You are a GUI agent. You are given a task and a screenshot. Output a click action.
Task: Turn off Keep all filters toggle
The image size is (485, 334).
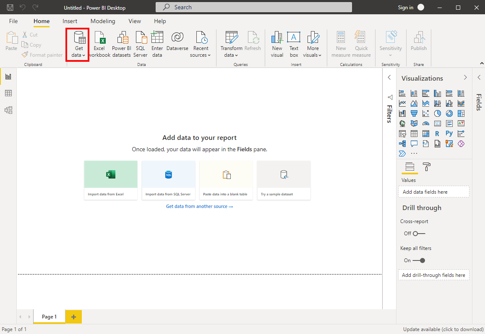click(418, 260)
